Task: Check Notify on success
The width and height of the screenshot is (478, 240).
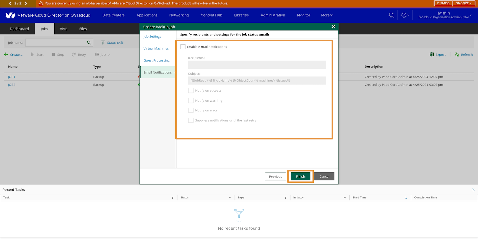Action: pos(191,90)
